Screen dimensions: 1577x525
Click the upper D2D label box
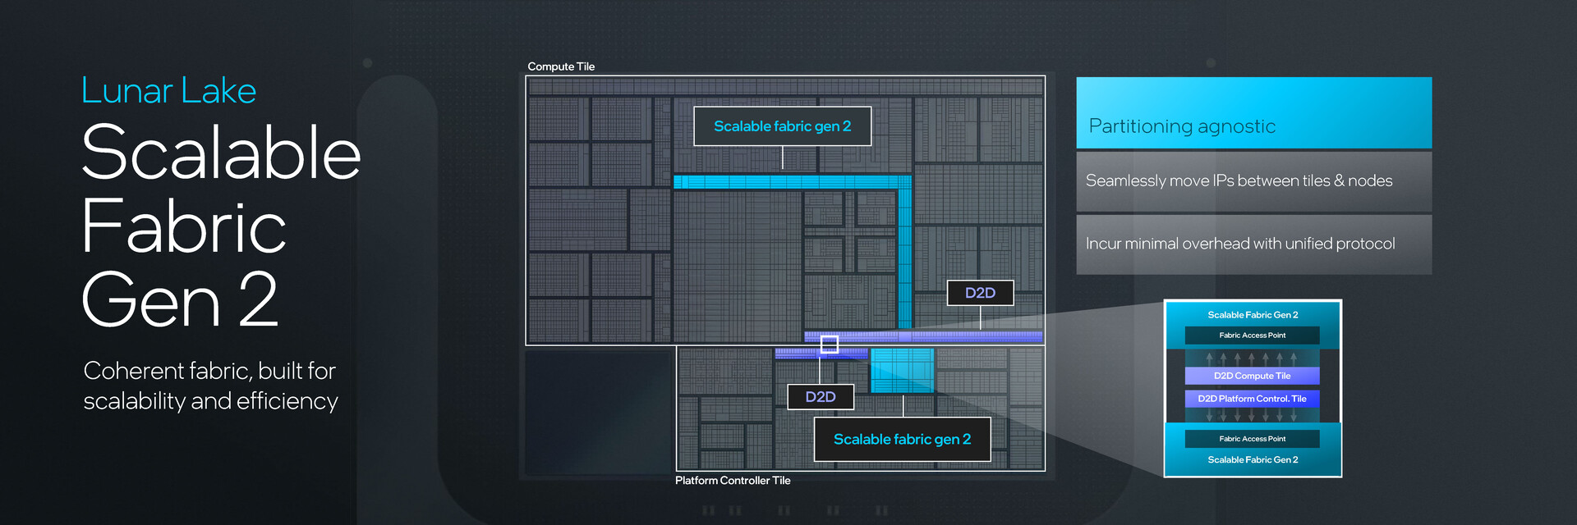point(980,293)
